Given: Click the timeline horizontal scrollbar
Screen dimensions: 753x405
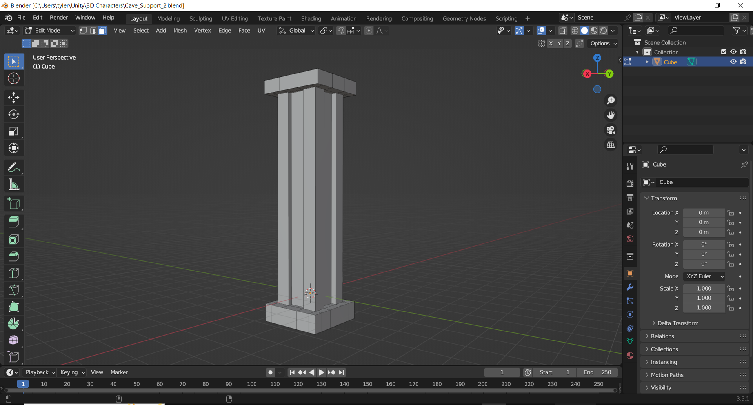Looking at the screenshot, I should [x=310, y=390].
